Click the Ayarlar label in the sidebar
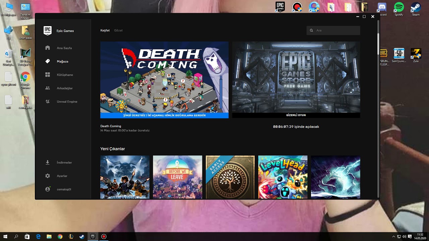Image resolution: width=429 pixels, height=241 pixels. (62, 176)
